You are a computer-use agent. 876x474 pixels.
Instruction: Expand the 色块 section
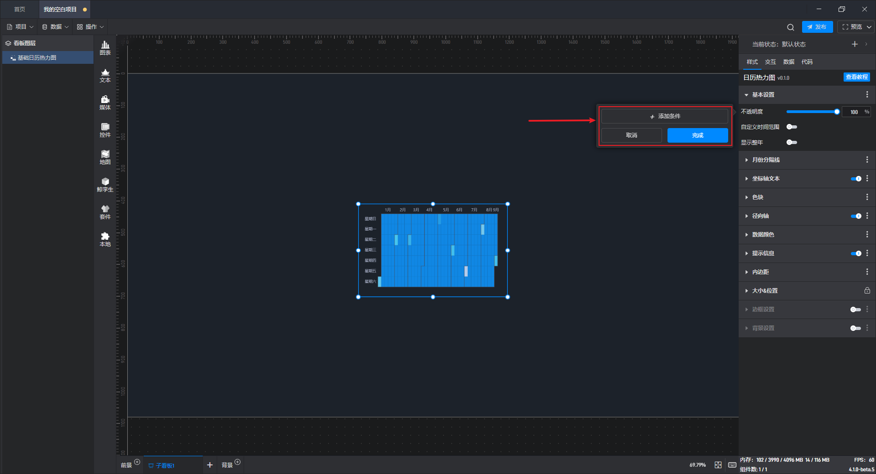(x=746, y=197)
